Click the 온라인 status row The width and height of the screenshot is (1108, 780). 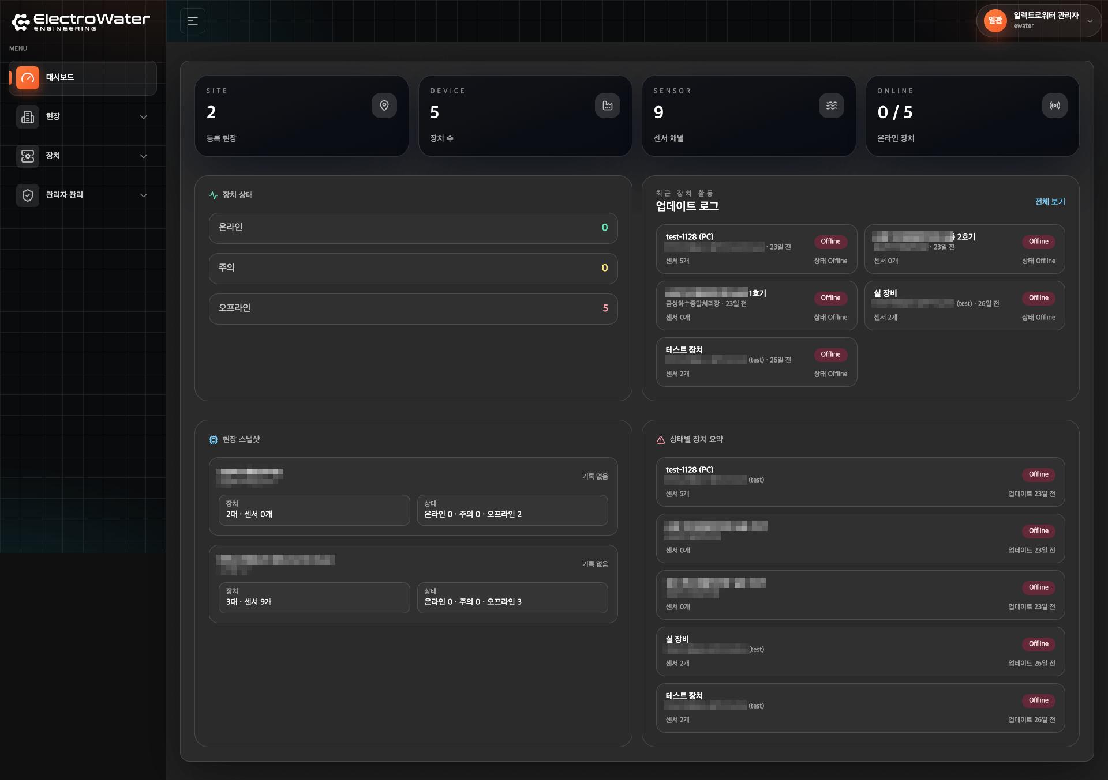click(x=413, y=228)
